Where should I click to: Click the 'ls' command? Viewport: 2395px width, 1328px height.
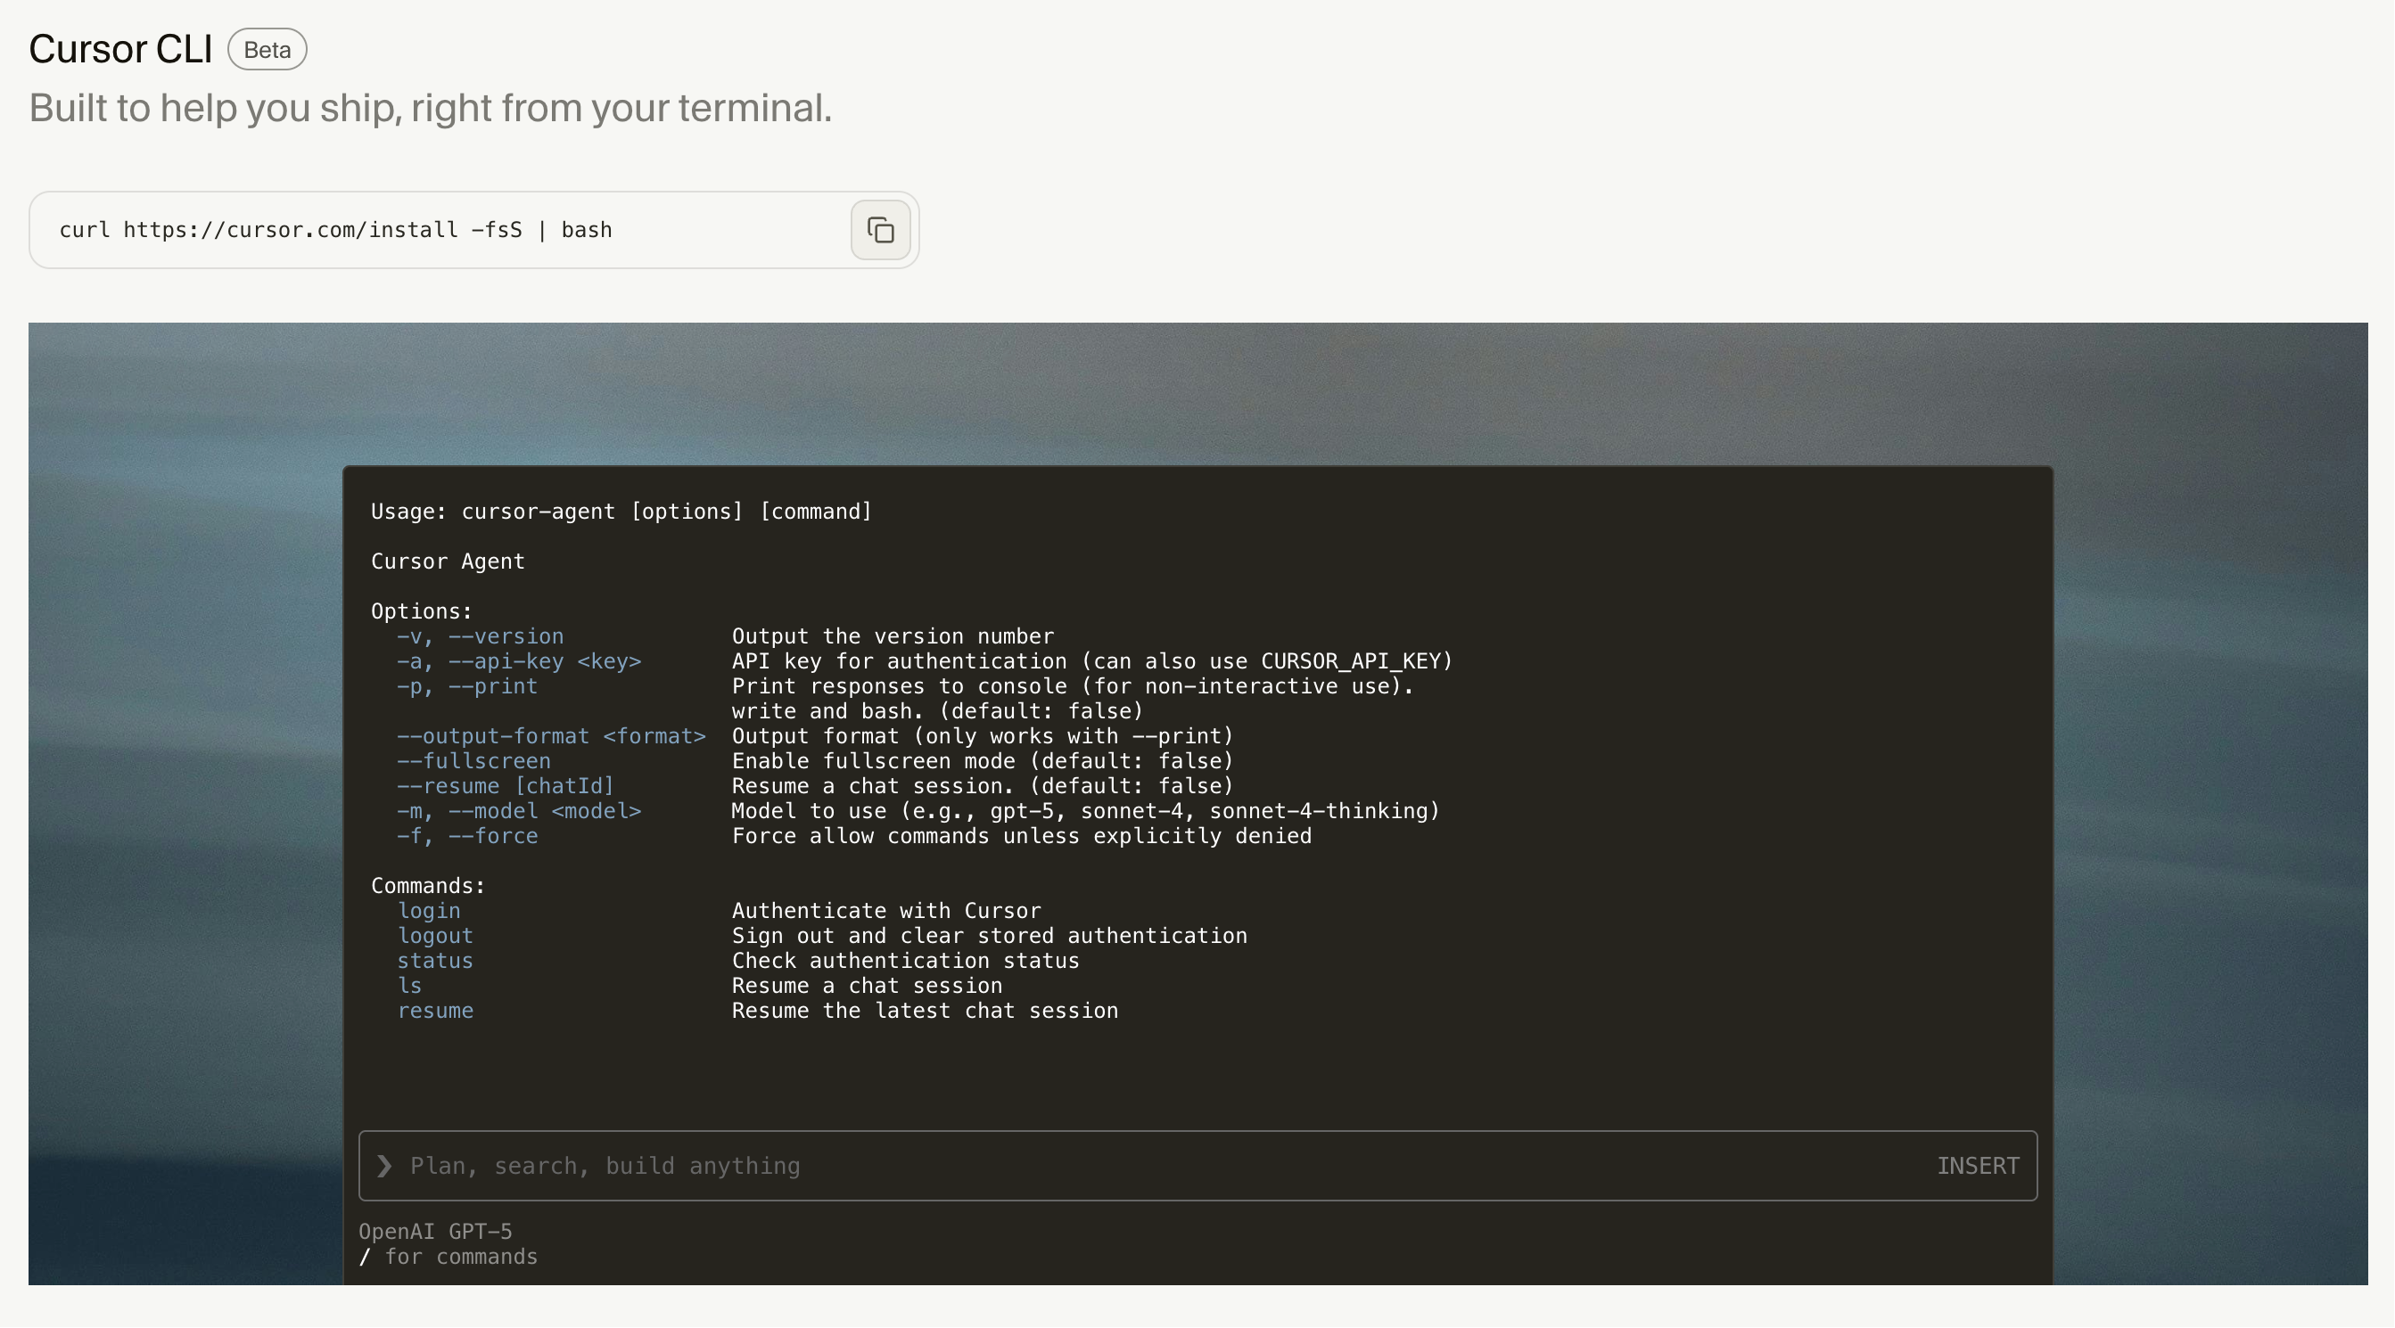coord(409,986)
